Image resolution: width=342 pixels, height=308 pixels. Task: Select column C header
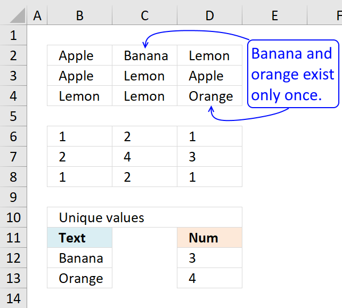(x=144, y=15)
